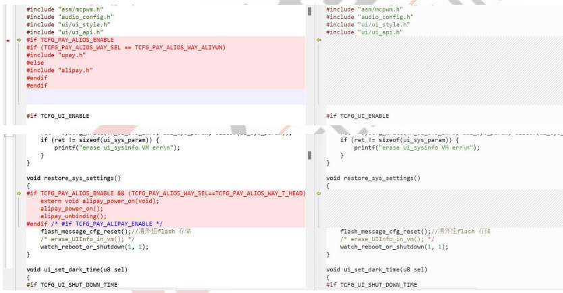This screenshot has height=293, width=563.
Task: Click #if TCFG_UI_ENABLE in the left pane
Action: 58,116
